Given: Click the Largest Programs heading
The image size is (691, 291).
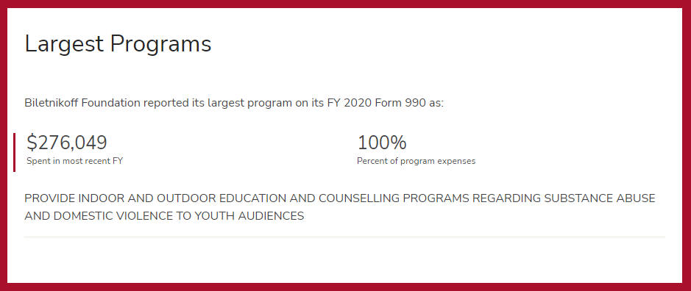Looking at the screenshot, I should tap(118, 45).
